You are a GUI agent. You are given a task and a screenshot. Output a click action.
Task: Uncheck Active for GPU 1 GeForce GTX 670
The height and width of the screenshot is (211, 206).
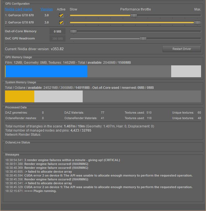(x=61, y=15)
